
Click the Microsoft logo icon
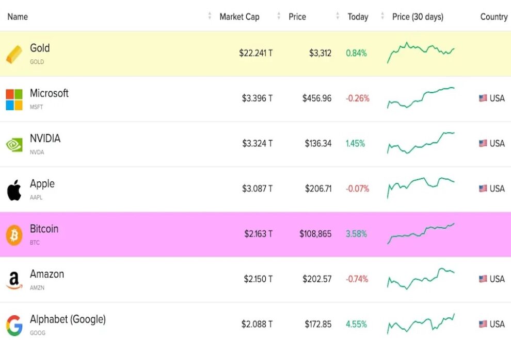pos(14,99)
